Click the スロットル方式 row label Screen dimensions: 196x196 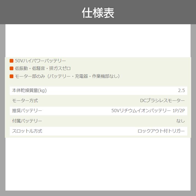coord(27,131)
